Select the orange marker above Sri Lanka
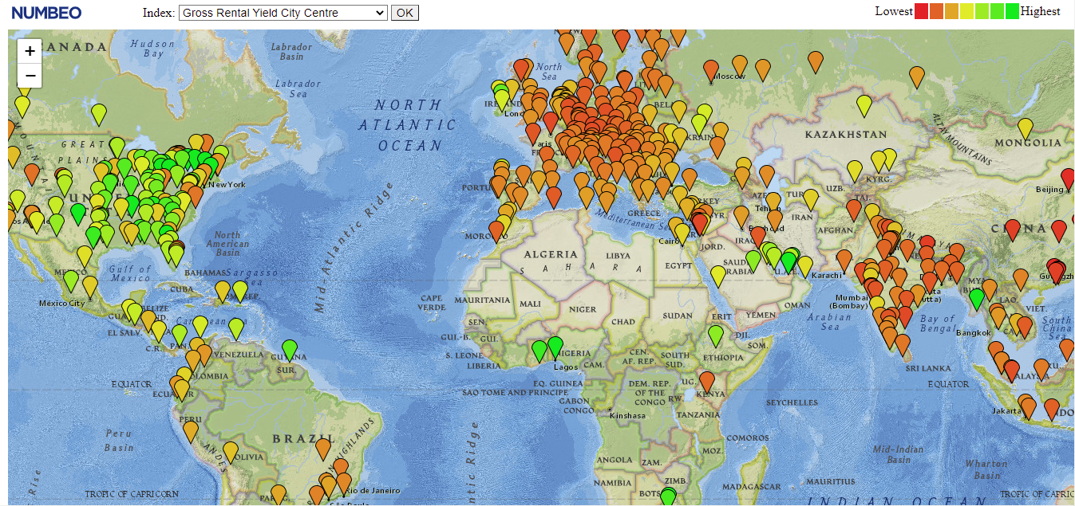The image size is (1075, 506). pyautogui.click(x=903, y=344)
